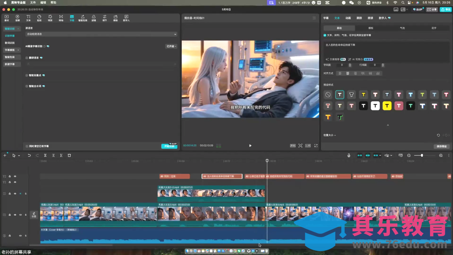This screenshot has height=255, width=453.
Task: Open the 滤镜 filters panel
Action: pos(93,18)
